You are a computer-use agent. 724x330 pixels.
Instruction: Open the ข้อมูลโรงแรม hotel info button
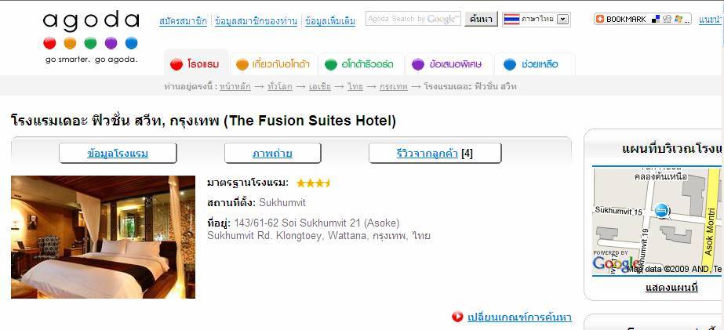pos(118,153)
